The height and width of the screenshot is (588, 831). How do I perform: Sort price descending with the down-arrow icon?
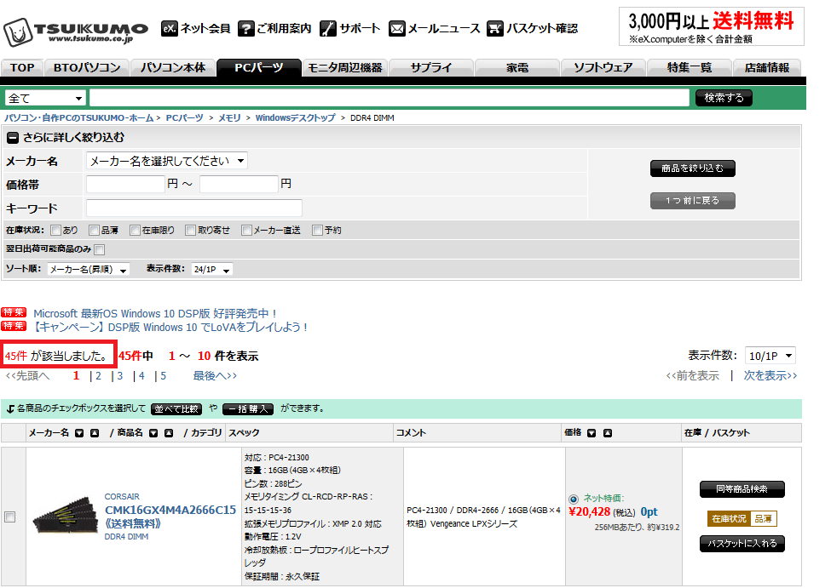pyautogui.click(x=592, y=433)
